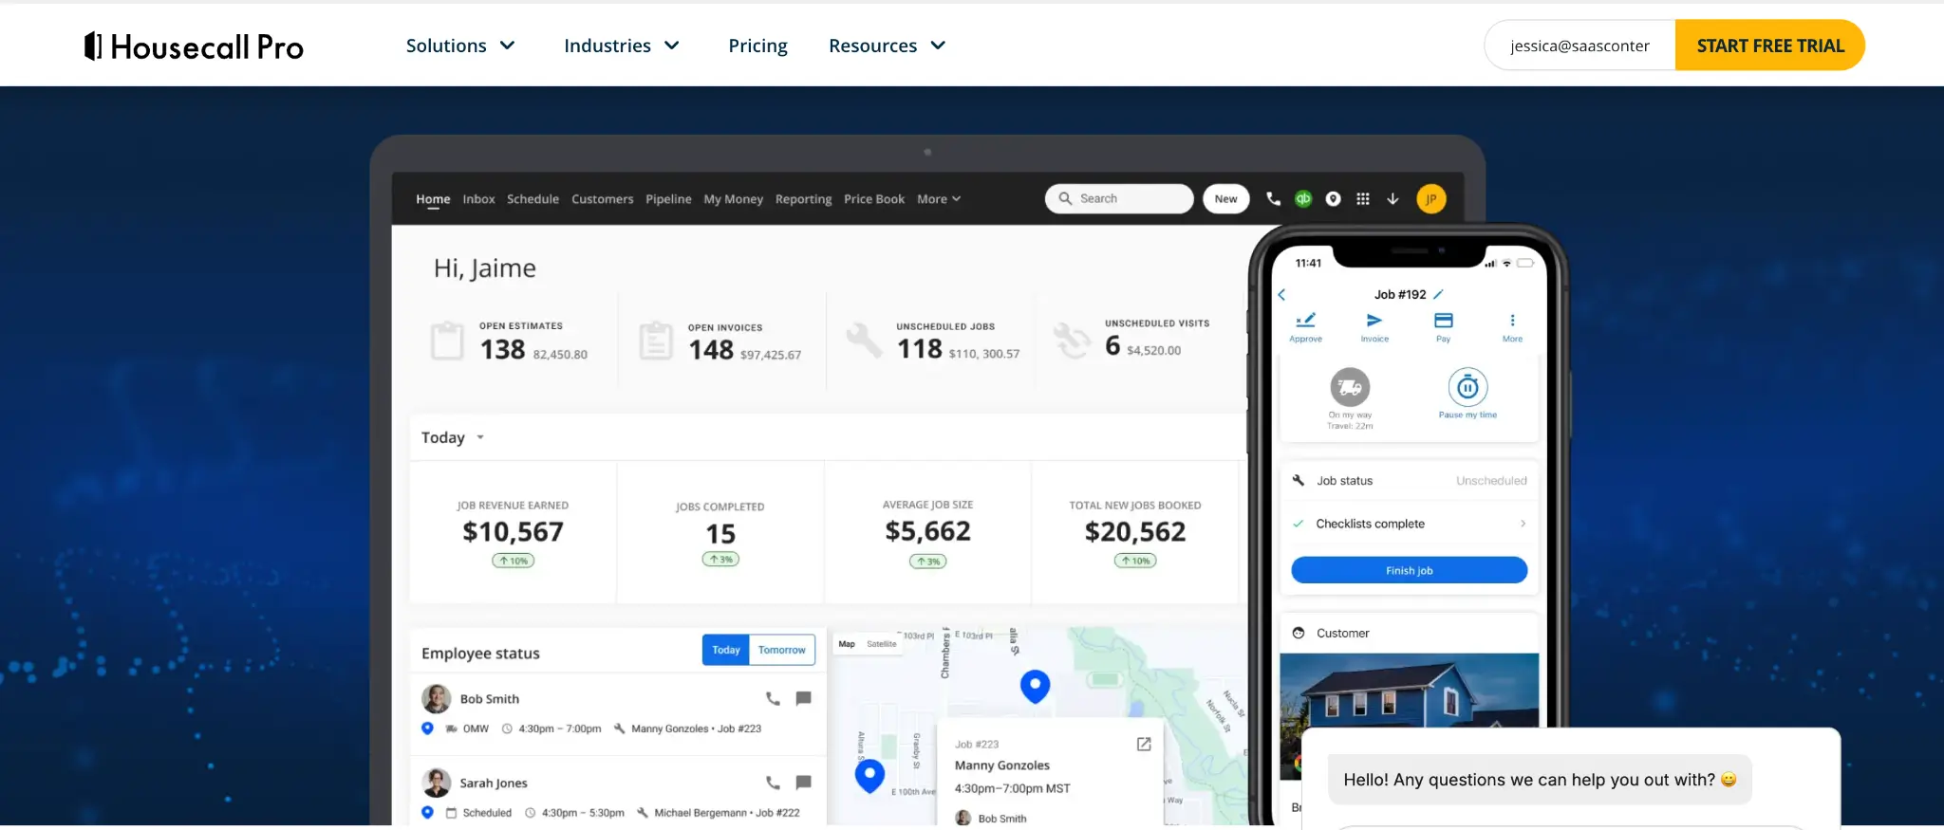
Task: Open the apps grid icon
Action: pos(1363,198)
